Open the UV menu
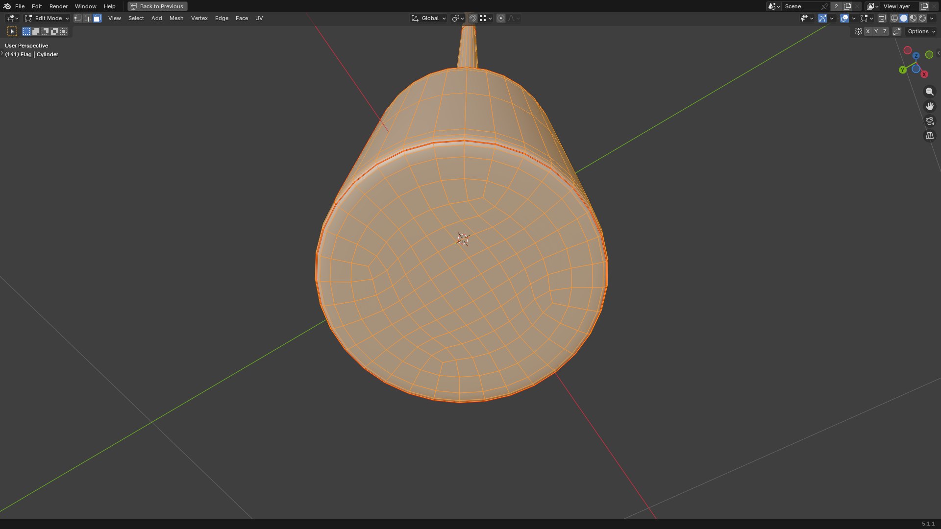This screenshot has width=941, height=529. 259,18
